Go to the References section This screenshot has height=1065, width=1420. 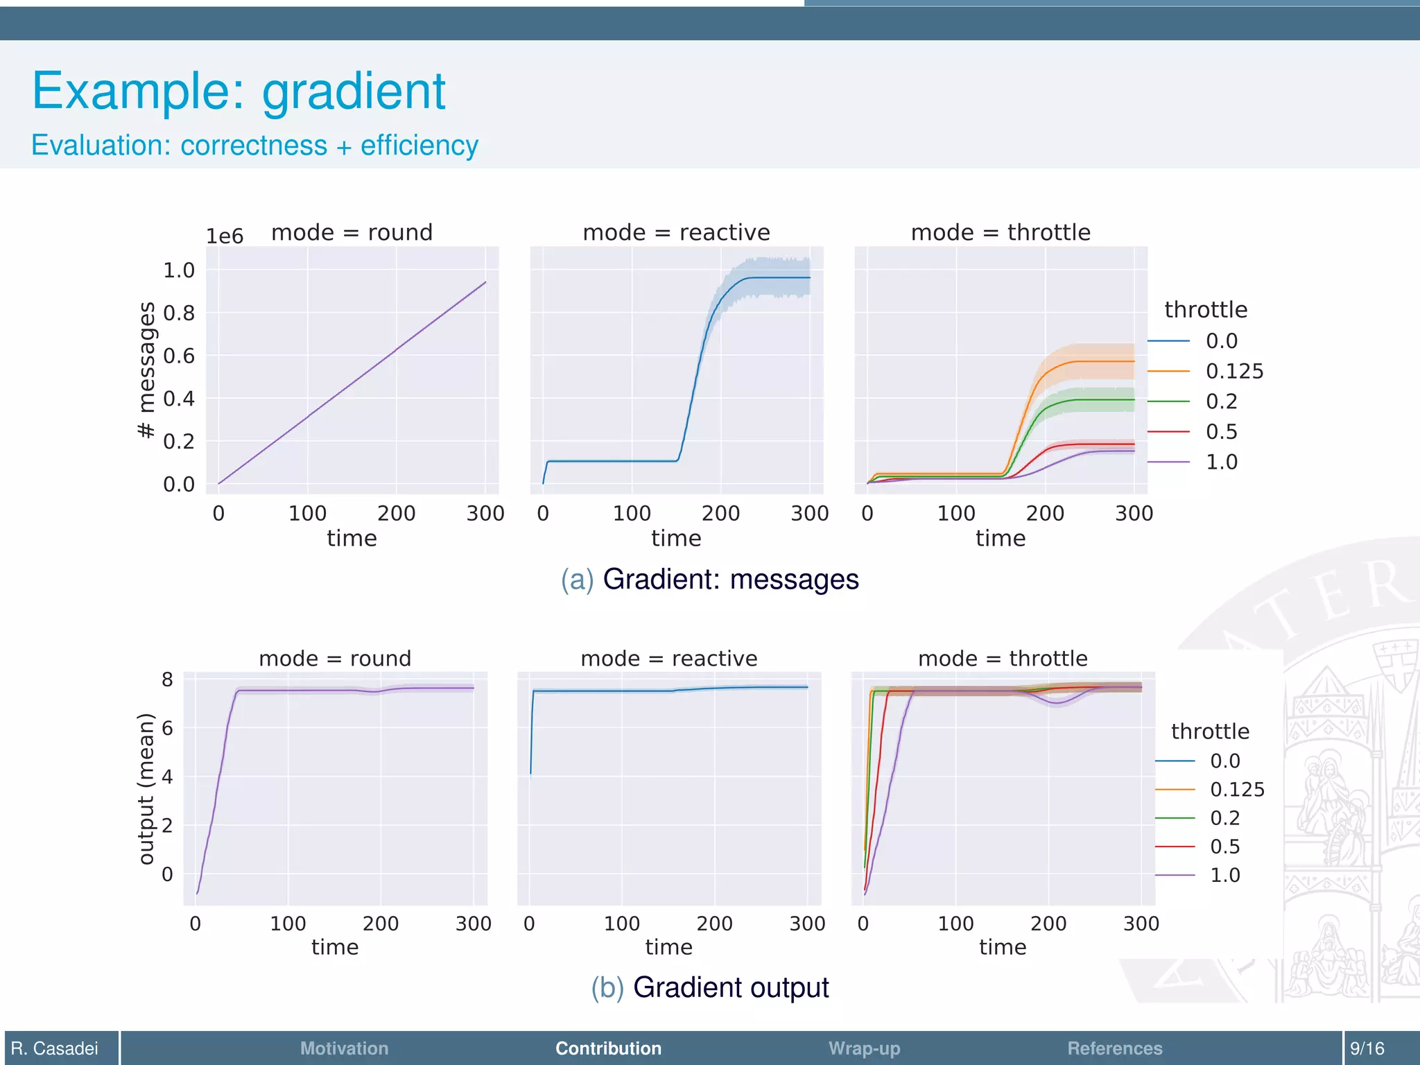click(1114, 1048)
